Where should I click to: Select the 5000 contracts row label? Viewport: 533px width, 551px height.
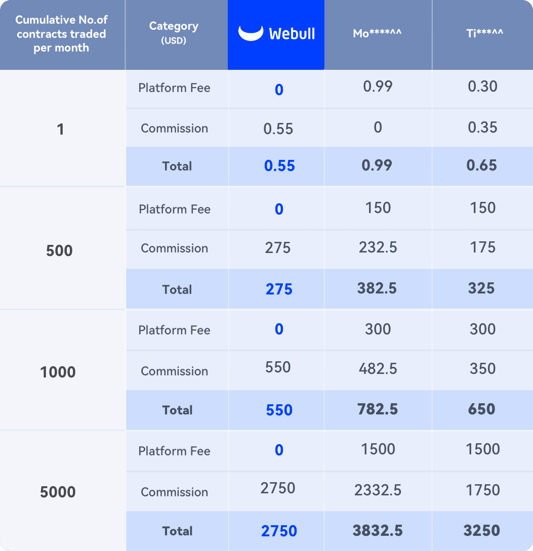(58, 492)
